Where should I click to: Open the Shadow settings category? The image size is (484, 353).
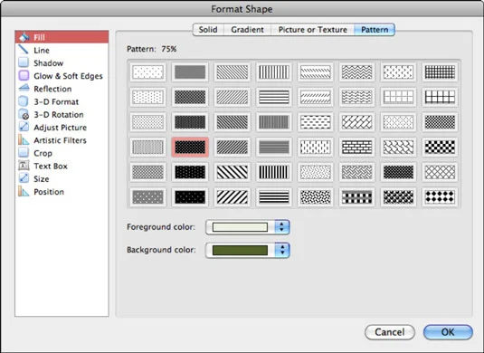click(x=62, y=63)
